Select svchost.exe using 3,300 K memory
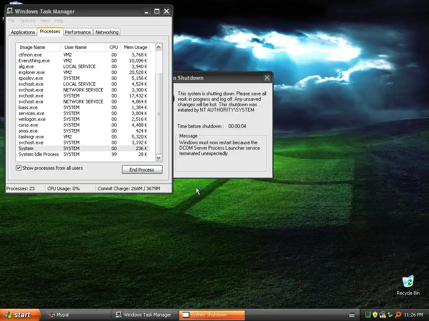Screen dimensions: 429x321 pos(83,90)
